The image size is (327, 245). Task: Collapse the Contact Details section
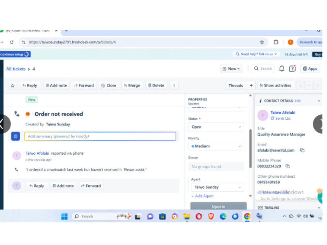(319, 101)
